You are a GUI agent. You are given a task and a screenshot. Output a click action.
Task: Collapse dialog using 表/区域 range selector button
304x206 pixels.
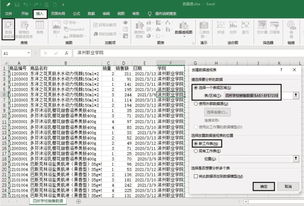pyautogui.click(x=296, y=95)
